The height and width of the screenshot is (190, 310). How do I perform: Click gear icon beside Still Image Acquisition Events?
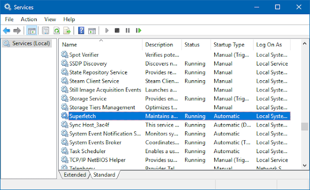coord(65,90)
